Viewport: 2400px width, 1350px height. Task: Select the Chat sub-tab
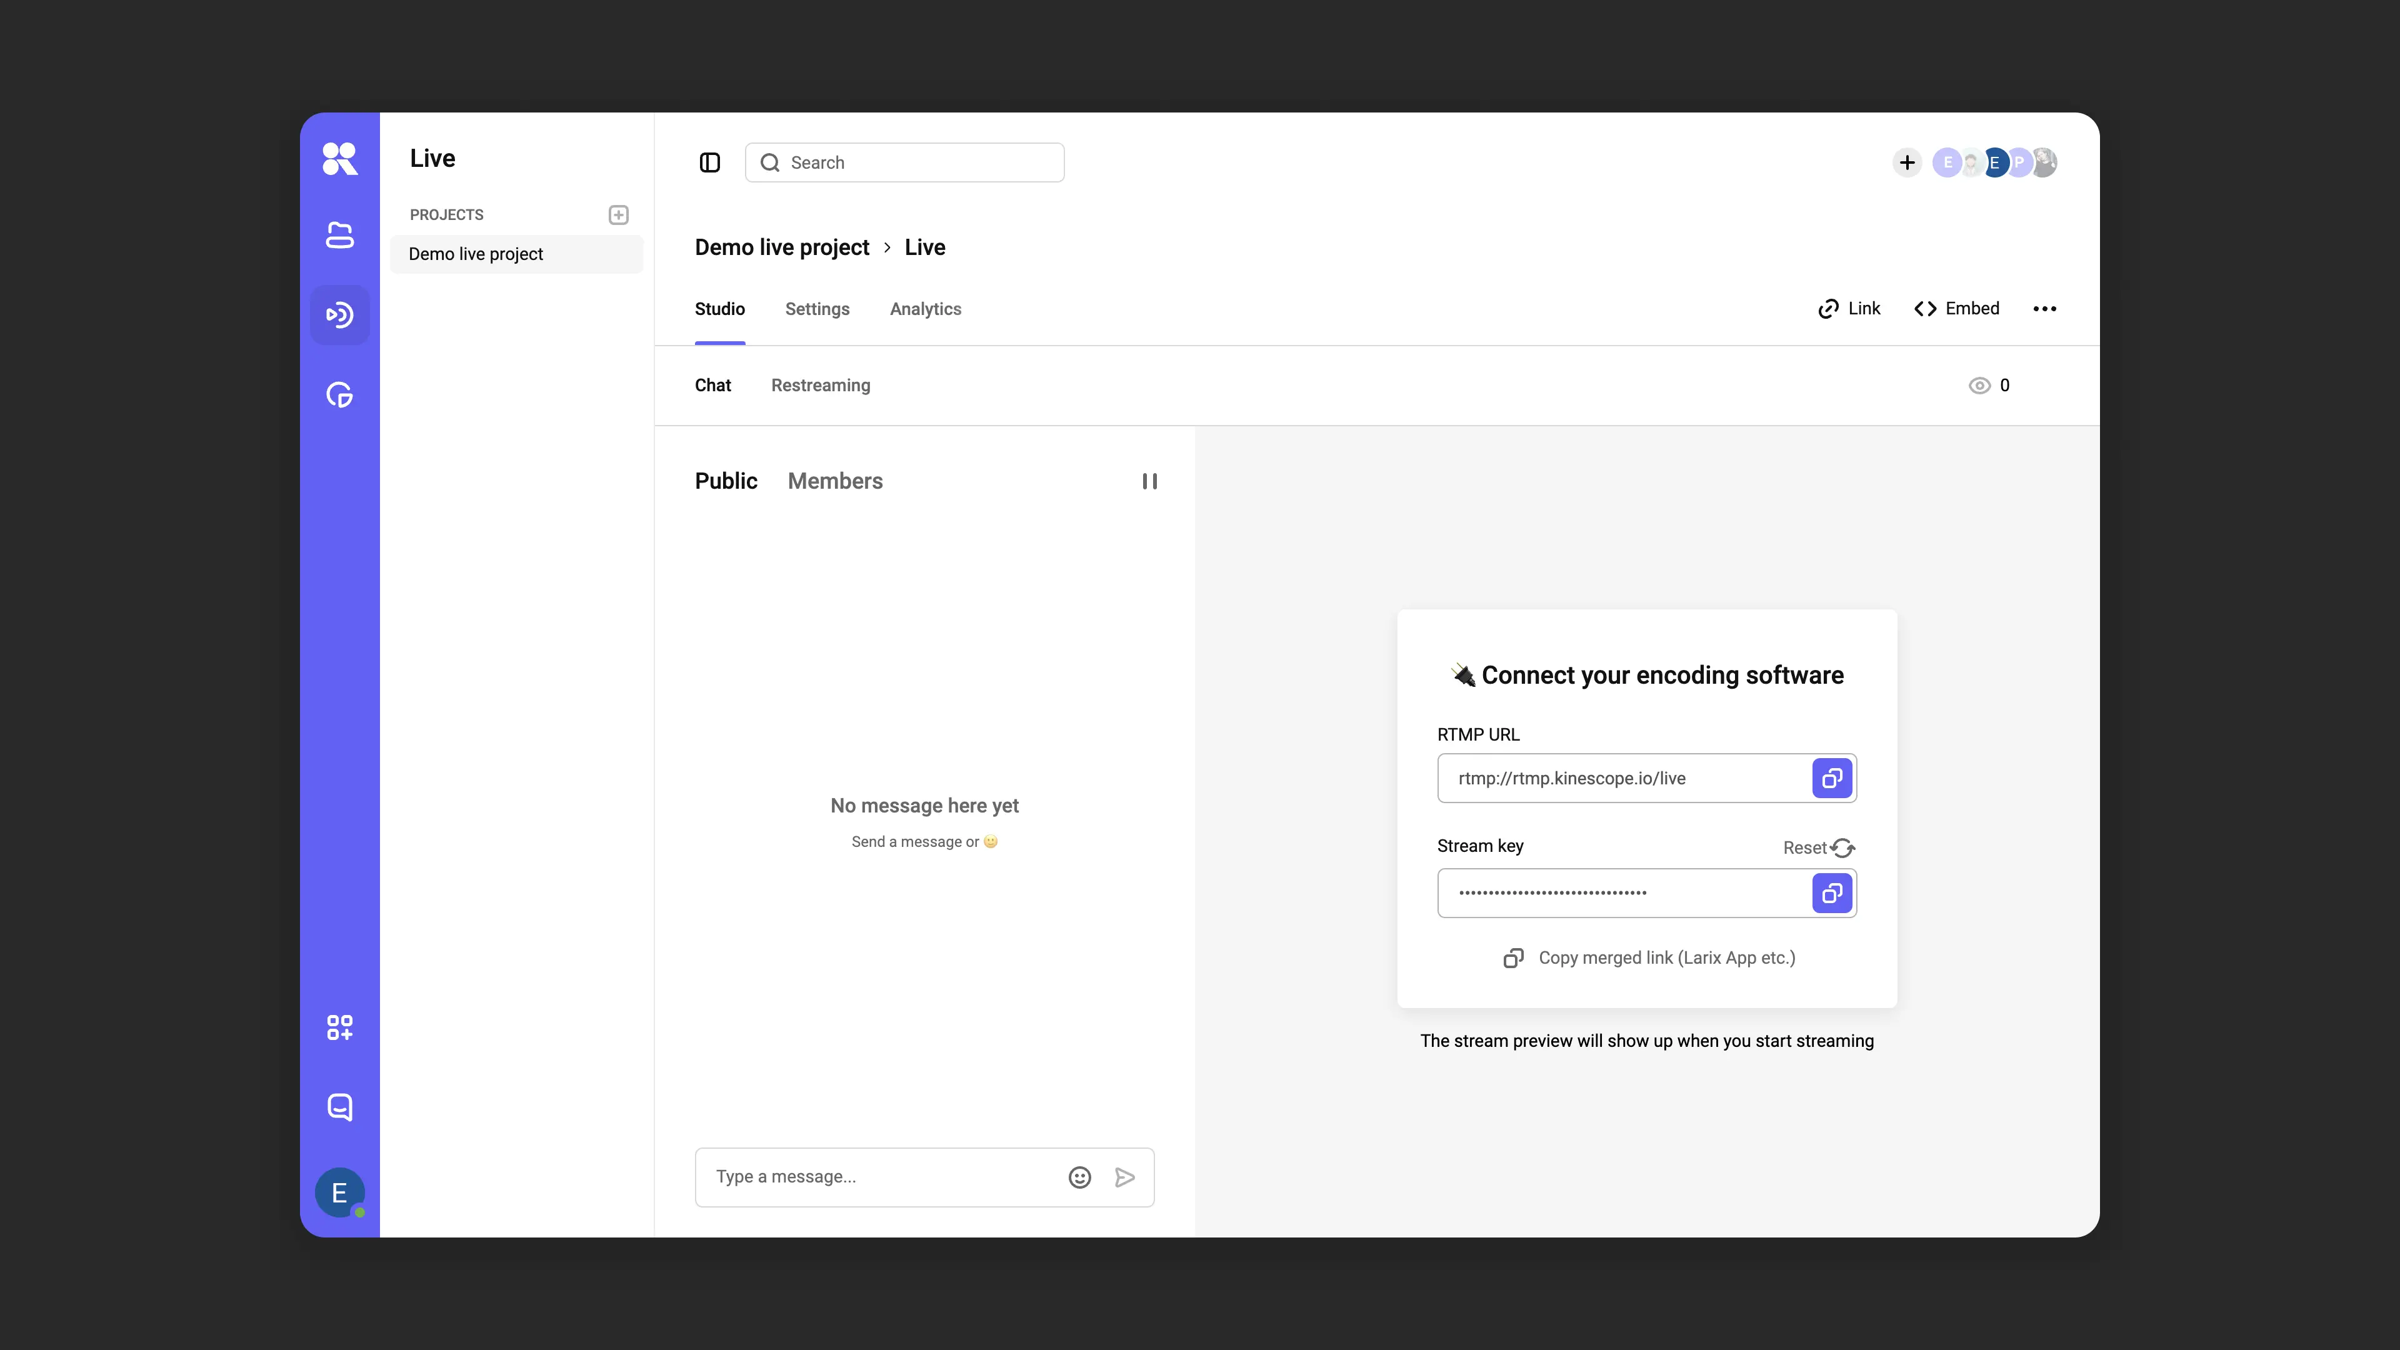712,386
